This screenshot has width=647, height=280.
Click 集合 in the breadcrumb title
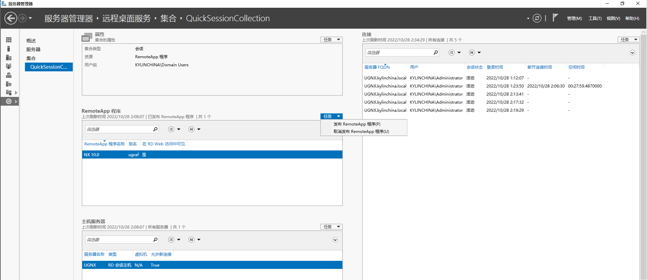point(168,19)
